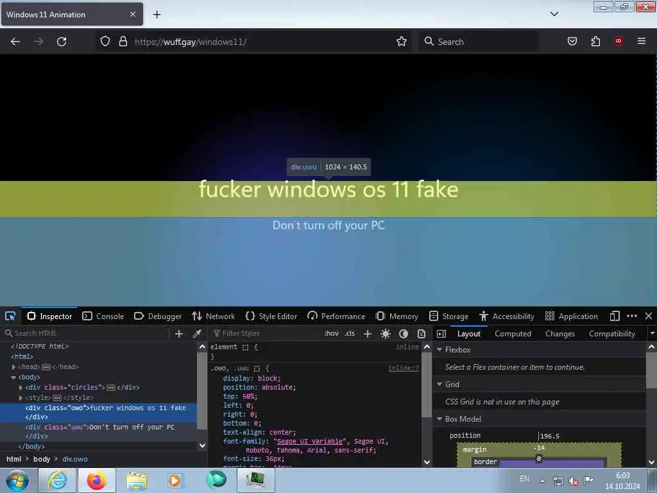657x493 pixels.
Task: Open Windows Explorer folder in taskbar
Action: (137, 480)
